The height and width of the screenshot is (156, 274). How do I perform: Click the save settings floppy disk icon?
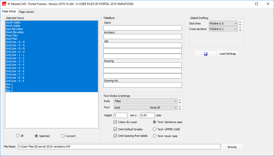coord(205,54)
